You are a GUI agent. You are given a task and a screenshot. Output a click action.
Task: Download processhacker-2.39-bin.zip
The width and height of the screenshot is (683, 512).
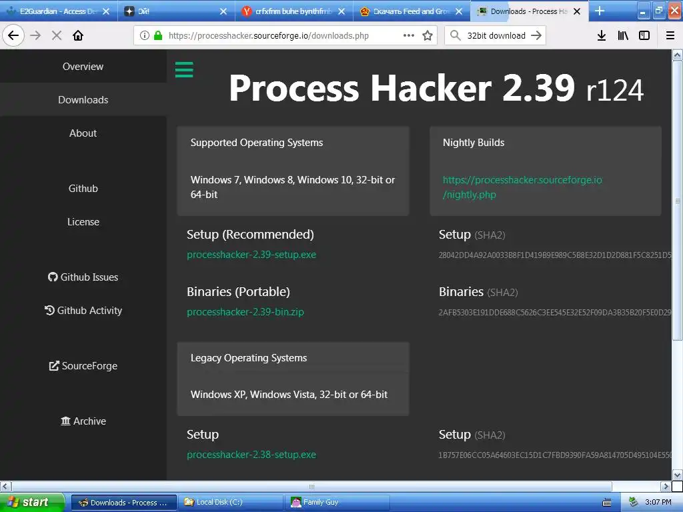(245, 312)
